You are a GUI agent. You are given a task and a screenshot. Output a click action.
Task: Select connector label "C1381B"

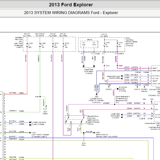142,119
